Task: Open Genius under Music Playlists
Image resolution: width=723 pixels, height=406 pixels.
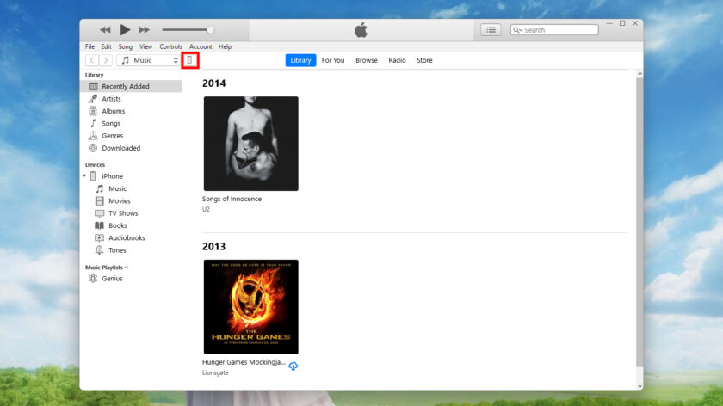Action: tap(113, 279)
